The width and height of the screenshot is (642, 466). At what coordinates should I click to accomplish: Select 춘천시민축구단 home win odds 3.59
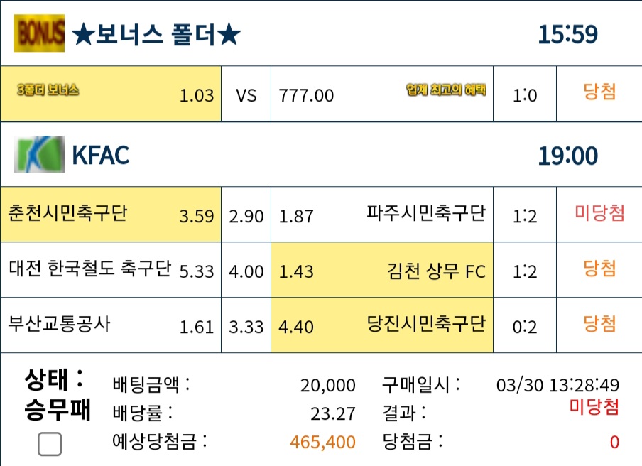tap(111, 214)
